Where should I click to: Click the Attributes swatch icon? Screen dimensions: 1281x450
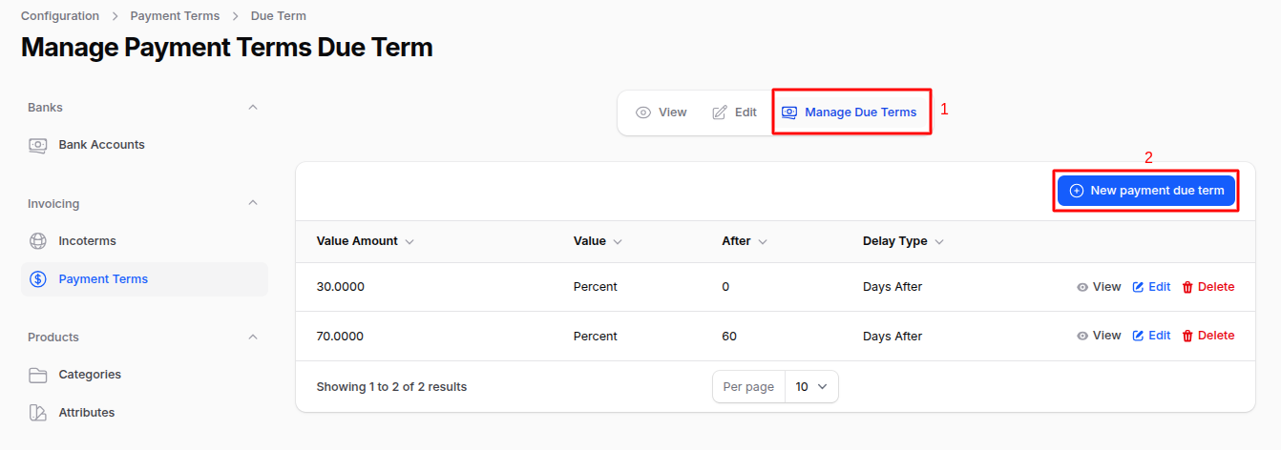[38, 413]
